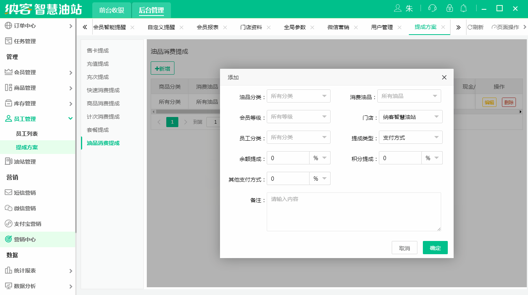Confirm the dialog with 确定 button
Image resolution: width=528 pixels, height=295 pixels.
[435, 248]
